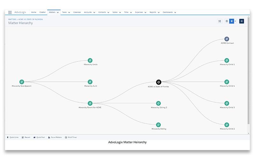Viewport: 255px width, 159px height.
Task: Open the Calendar tab
Action: coord(77,12)
